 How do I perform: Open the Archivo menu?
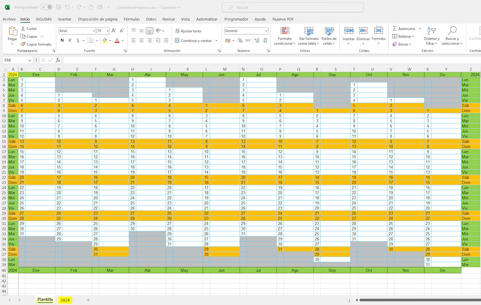point(9,19)
